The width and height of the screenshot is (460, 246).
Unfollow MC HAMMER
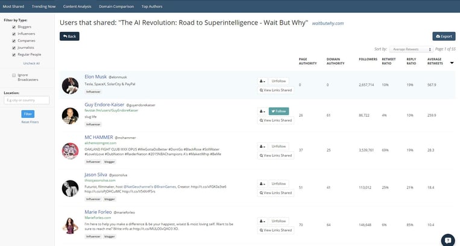[x=279, y=146]
